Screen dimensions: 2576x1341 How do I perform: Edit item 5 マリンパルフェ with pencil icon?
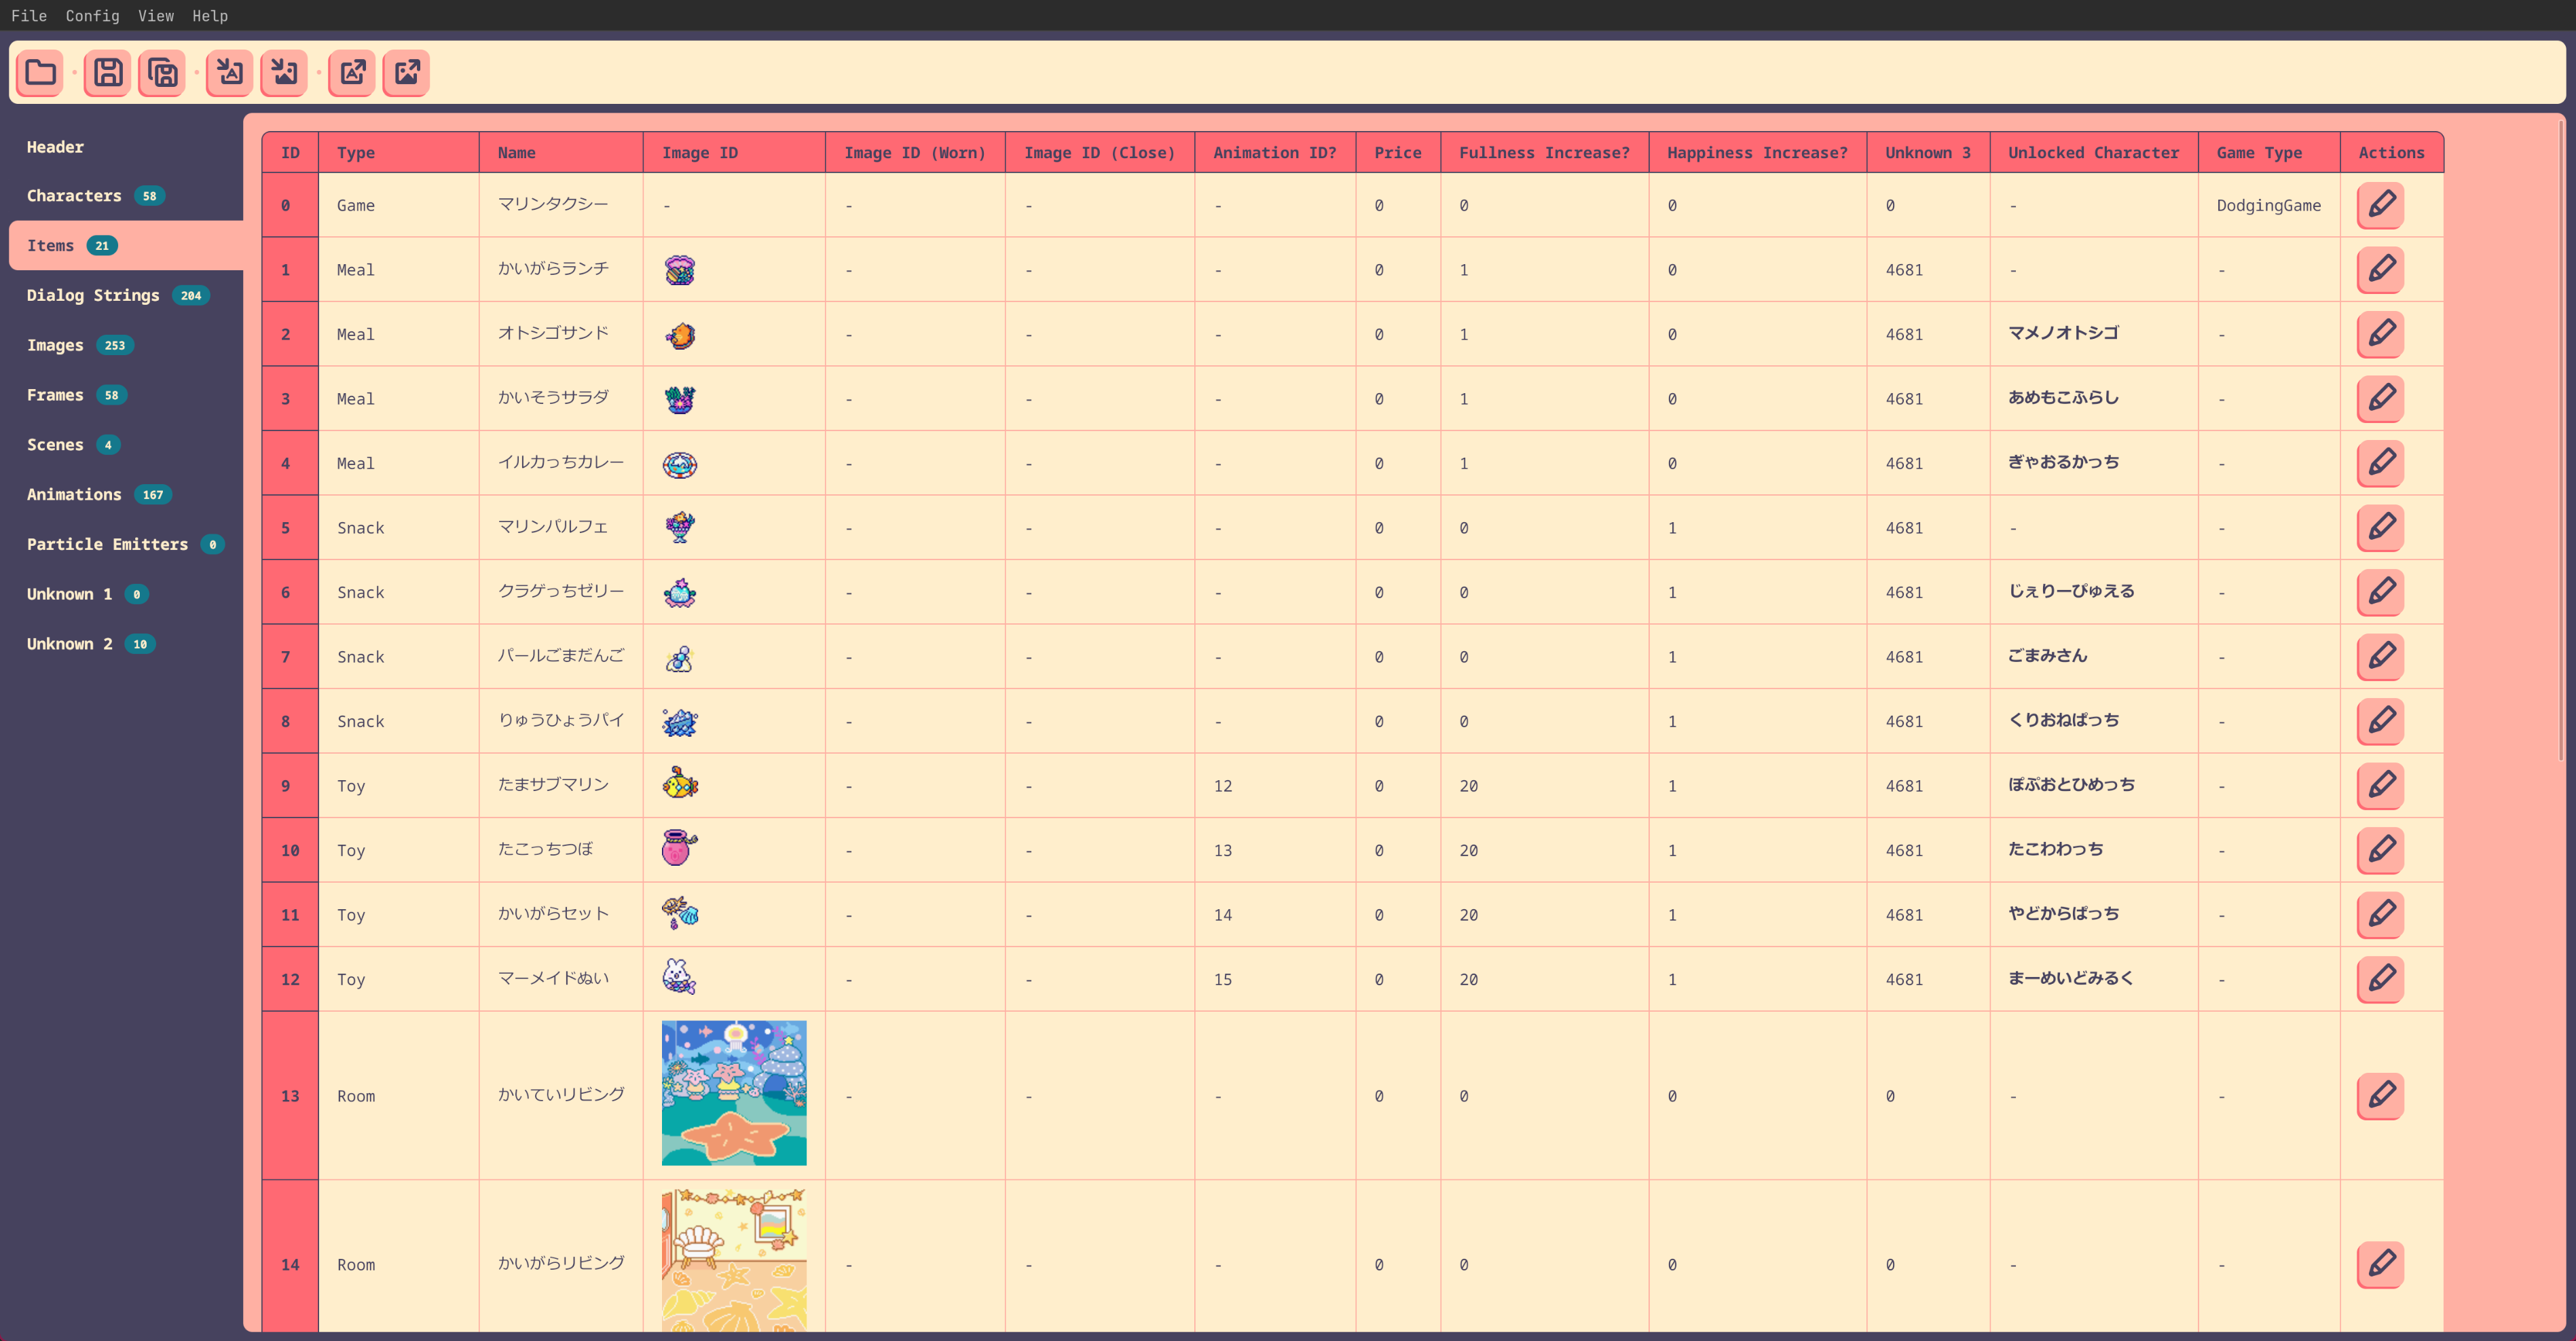[x=2381, y=527]
